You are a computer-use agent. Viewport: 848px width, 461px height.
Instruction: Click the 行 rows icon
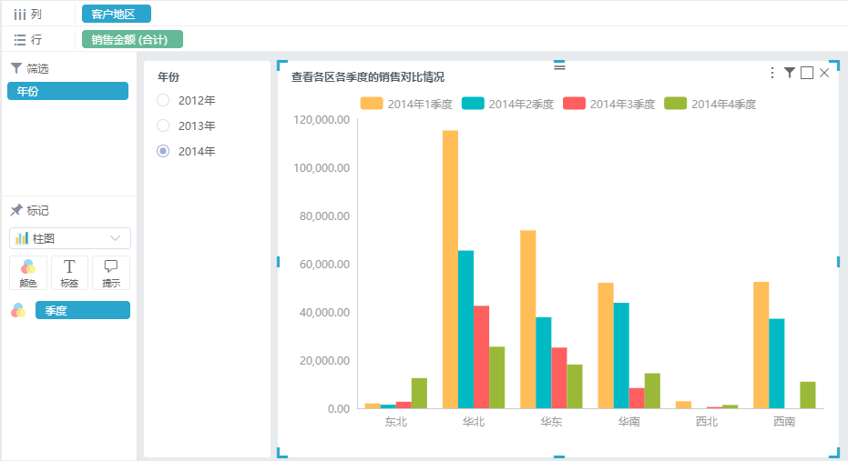click(20, 39)
